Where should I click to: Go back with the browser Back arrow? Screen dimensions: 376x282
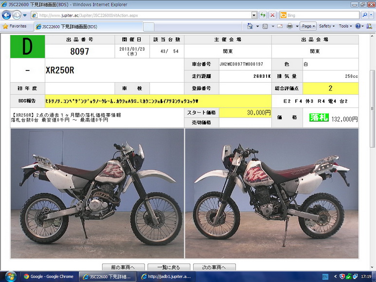pyautogui.click(x=6, y=16)
